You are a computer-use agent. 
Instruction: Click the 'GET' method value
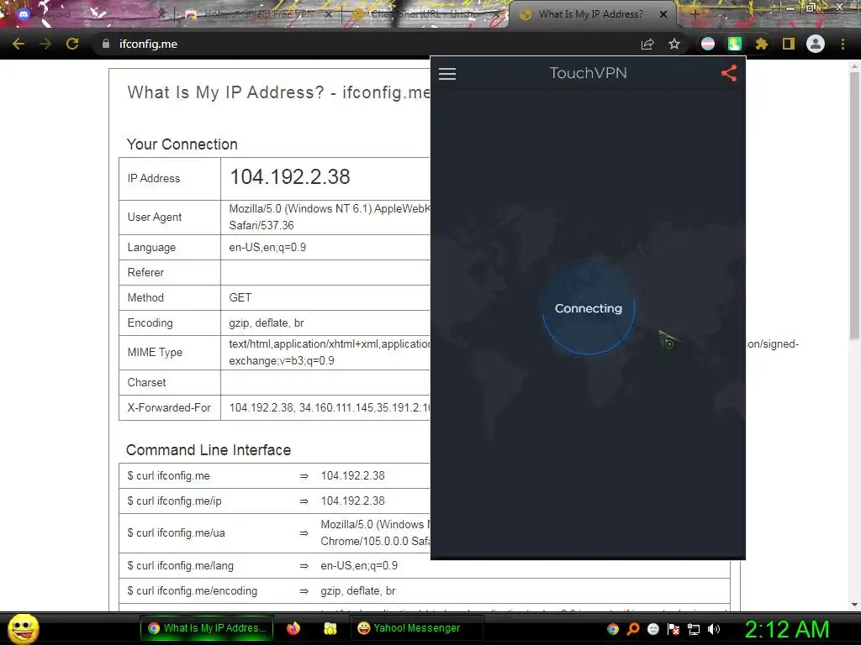pyautogui.click(x=240, y=298)
